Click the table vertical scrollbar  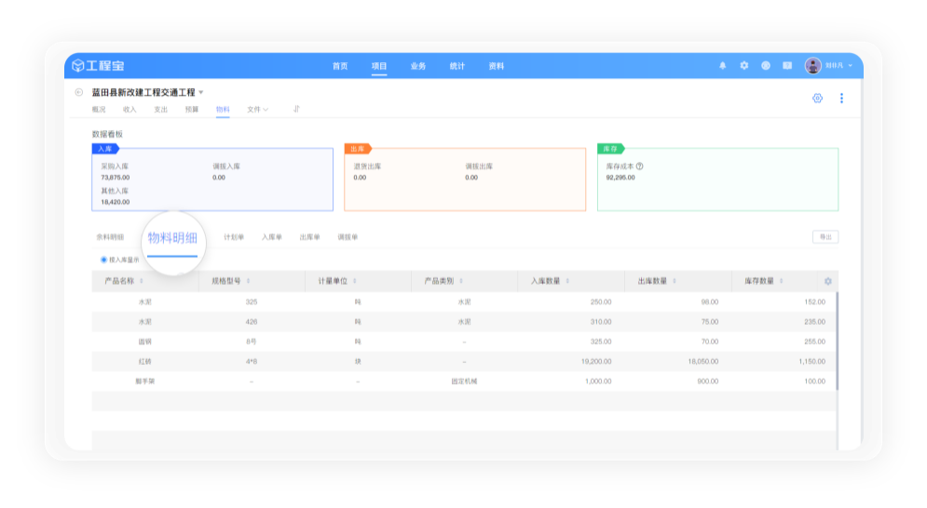tap(837, 340)
